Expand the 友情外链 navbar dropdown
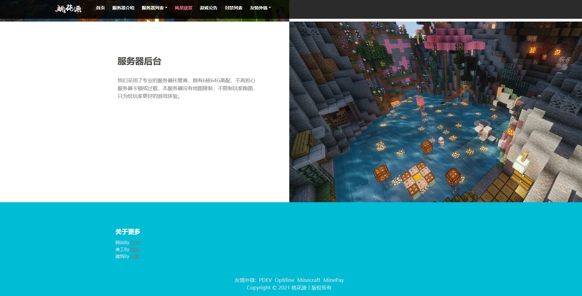This screenshot has width=582, height=296. (x=260, y=8)
